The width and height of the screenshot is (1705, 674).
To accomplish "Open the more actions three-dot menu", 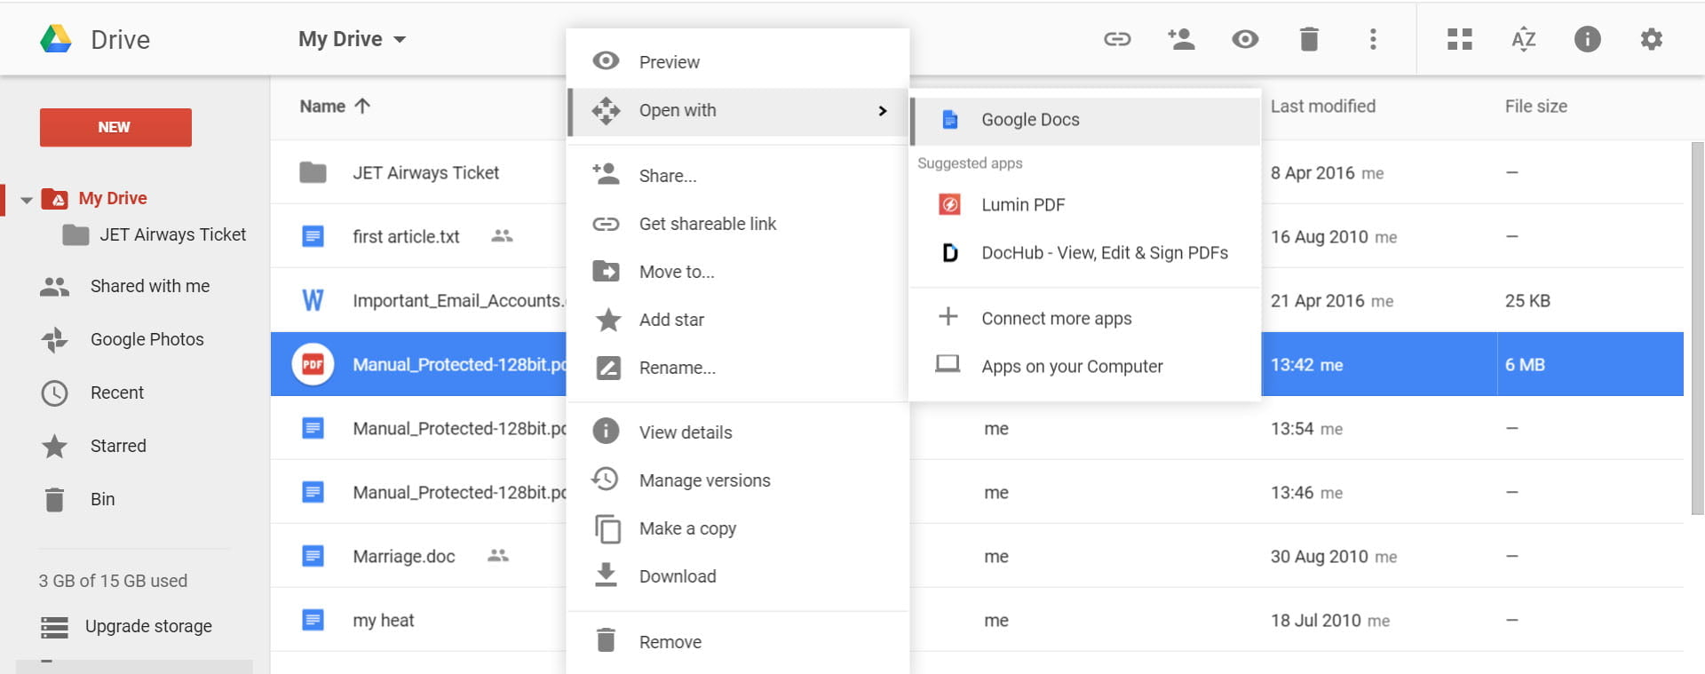I will (1373, 39).
